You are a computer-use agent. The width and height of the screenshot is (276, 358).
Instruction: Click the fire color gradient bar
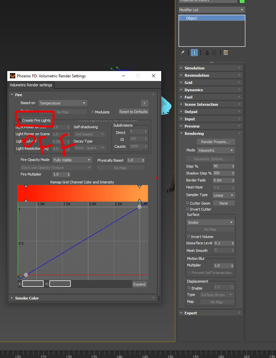83,193
